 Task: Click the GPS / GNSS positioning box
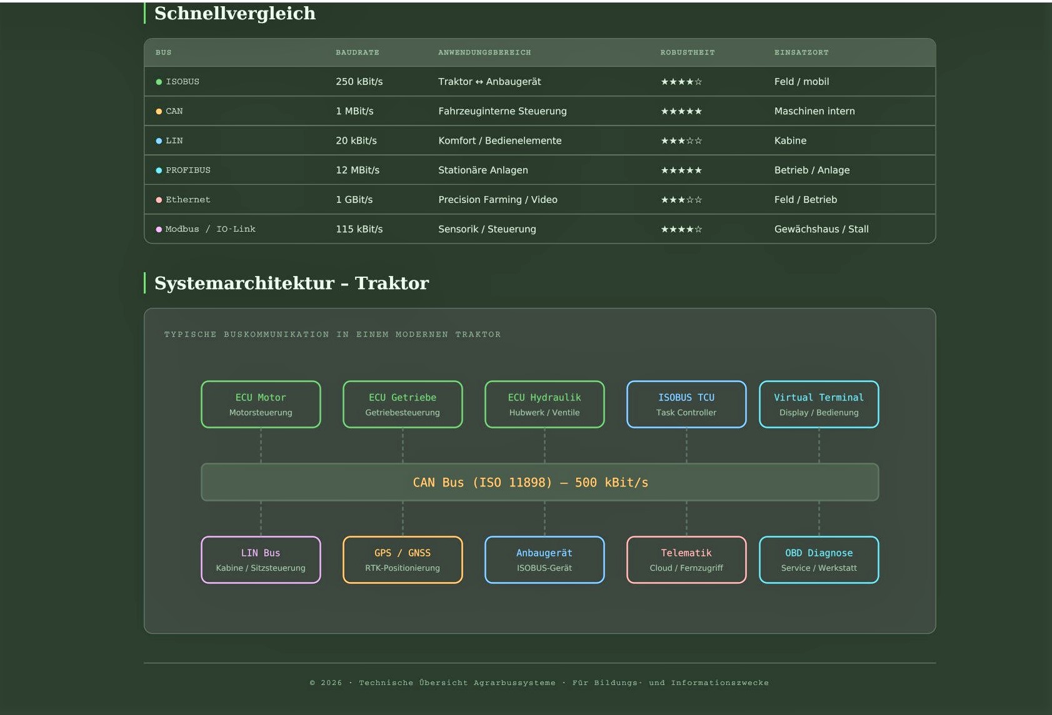point(403,560)
